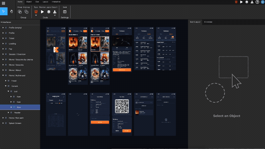This screenshot has width=265, height=149.
Task: Click the HTML5 Type icon in ribbon
Action: (36, 12)
